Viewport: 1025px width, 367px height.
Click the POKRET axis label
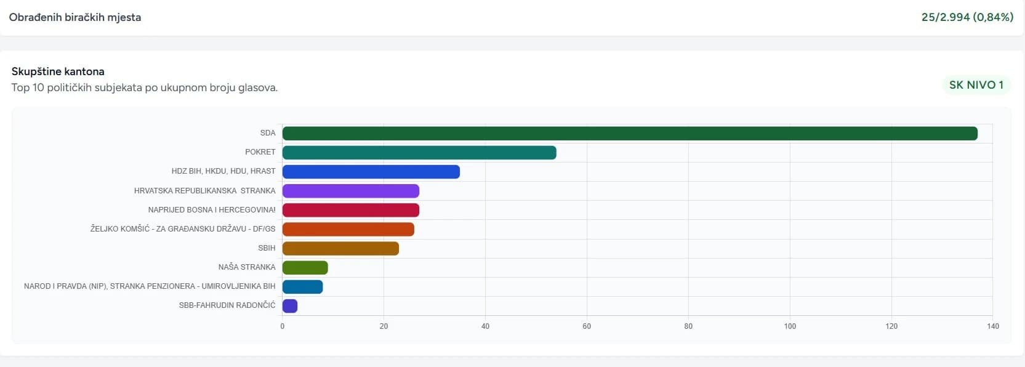tap(260, 152)
